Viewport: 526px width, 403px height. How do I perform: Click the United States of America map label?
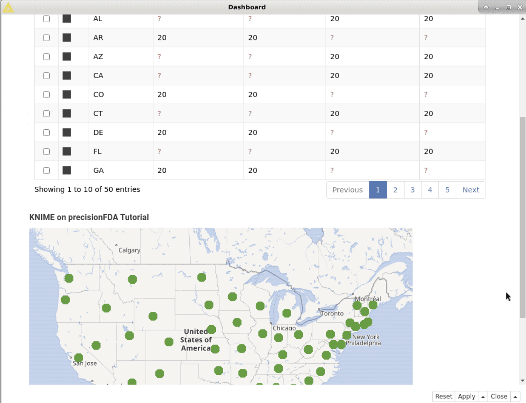(196, 340)
